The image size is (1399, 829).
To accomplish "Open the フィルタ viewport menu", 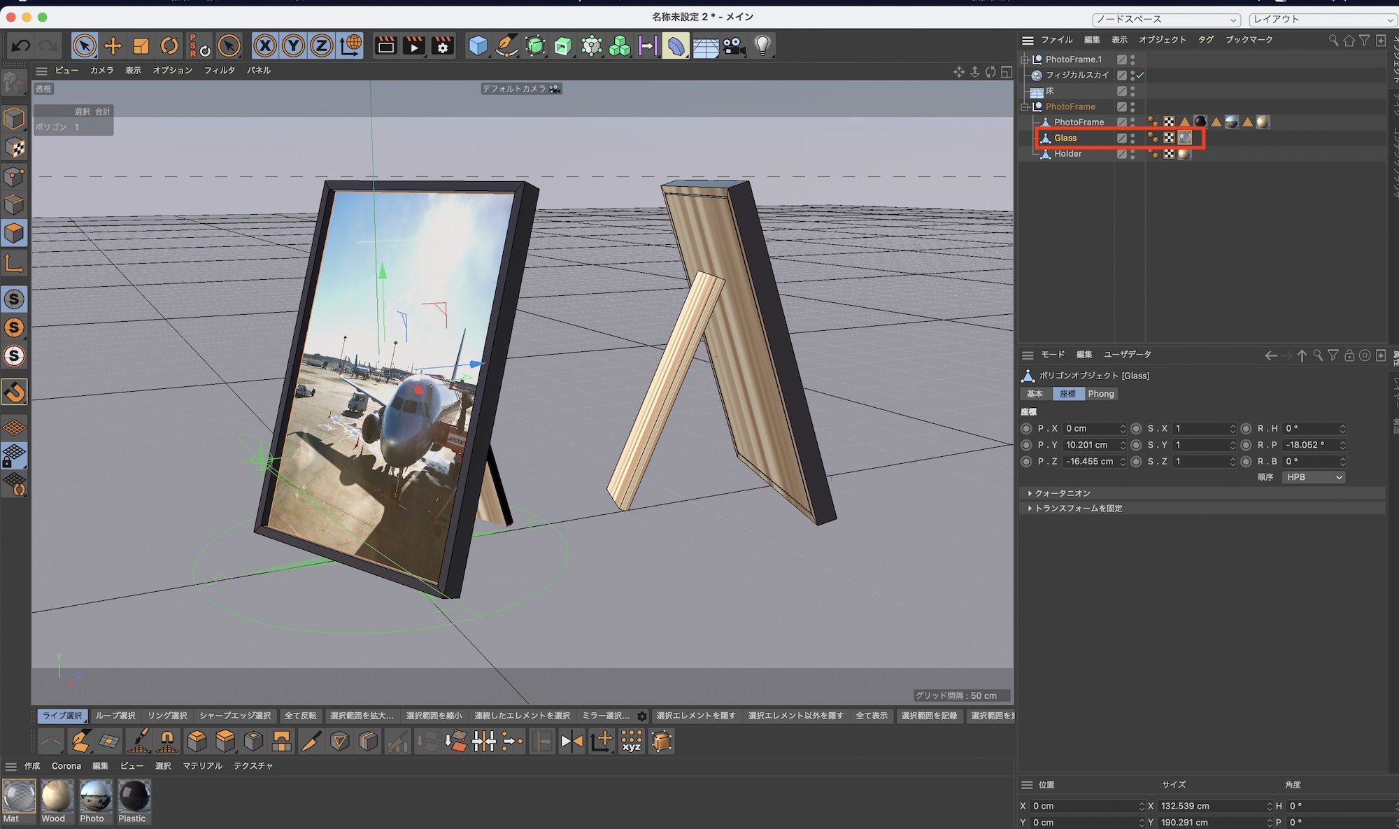I will [219, 71].
